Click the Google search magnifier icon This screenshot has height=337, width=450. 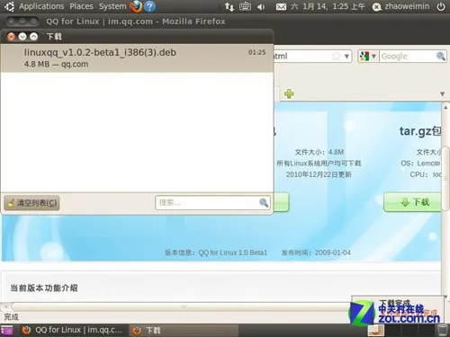[441, 56]
